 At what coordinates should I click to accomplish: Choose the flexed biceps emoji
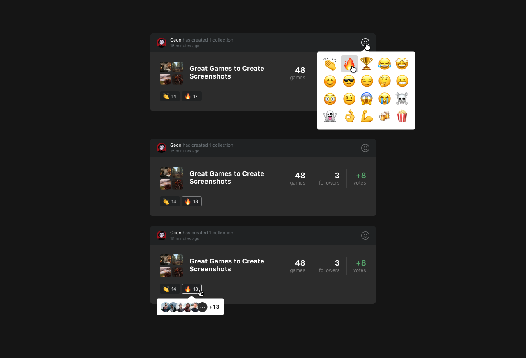[x=367, y=116]
